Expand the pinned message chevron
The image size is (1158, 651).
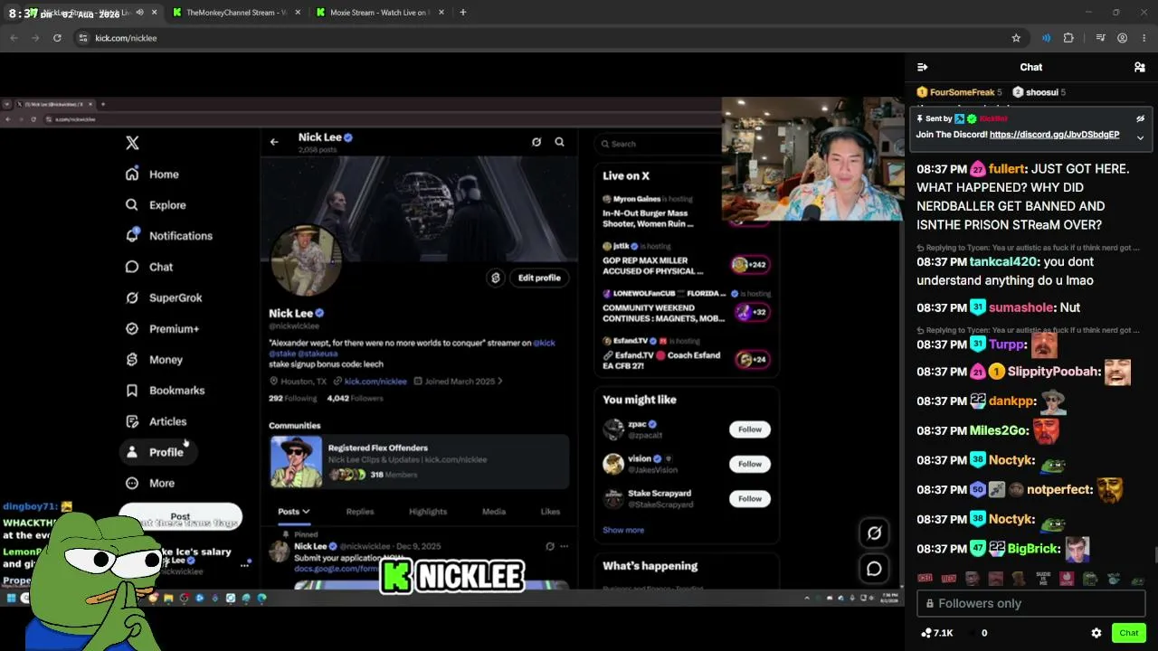tap(1140, 137)
